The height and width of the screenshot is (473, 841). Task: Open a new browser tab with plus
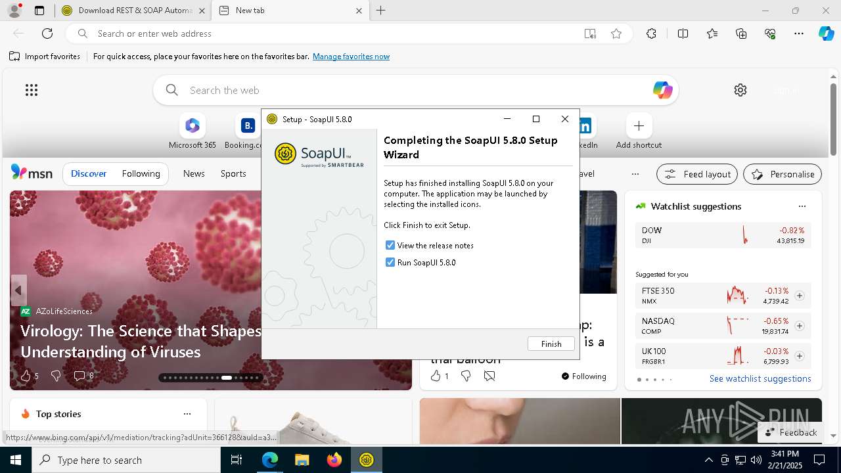point(381,11)
